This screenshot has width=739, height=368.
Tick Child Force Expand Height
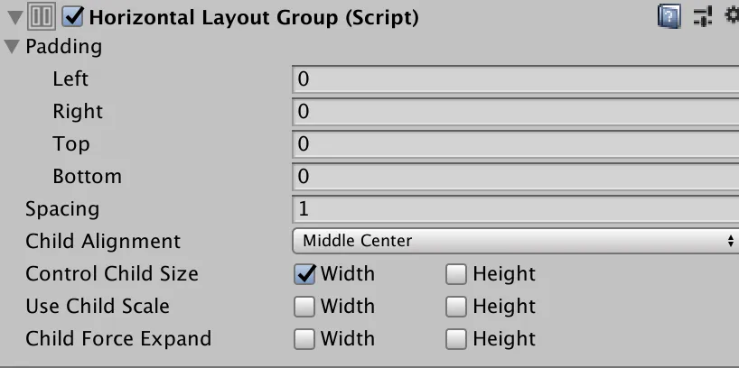[x=456, y=339]
